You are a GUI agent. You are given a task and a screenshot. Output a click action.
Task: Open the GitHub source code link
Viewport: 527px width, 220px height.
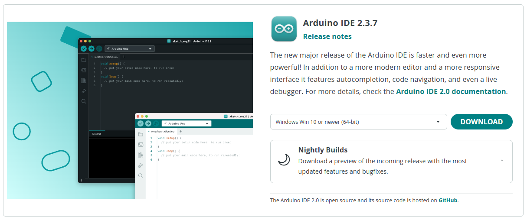[x=448, y=200]
